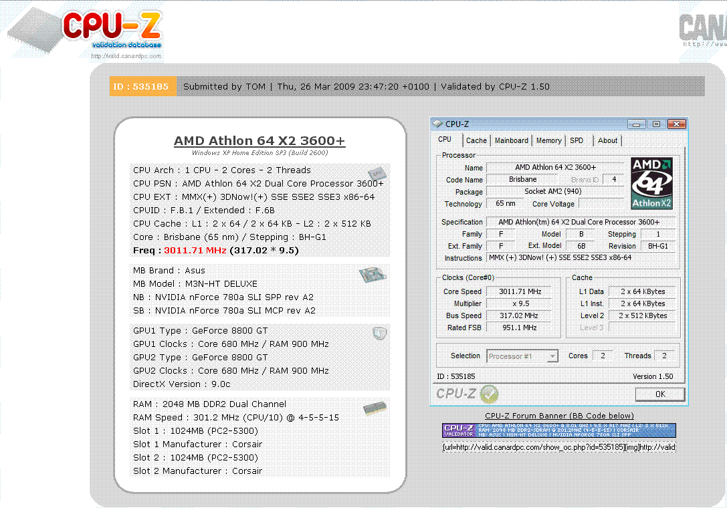Click the Slot 1 Manufacturer : Corsair row
This screenshot has height=508, width=727.
click(197, 444)
